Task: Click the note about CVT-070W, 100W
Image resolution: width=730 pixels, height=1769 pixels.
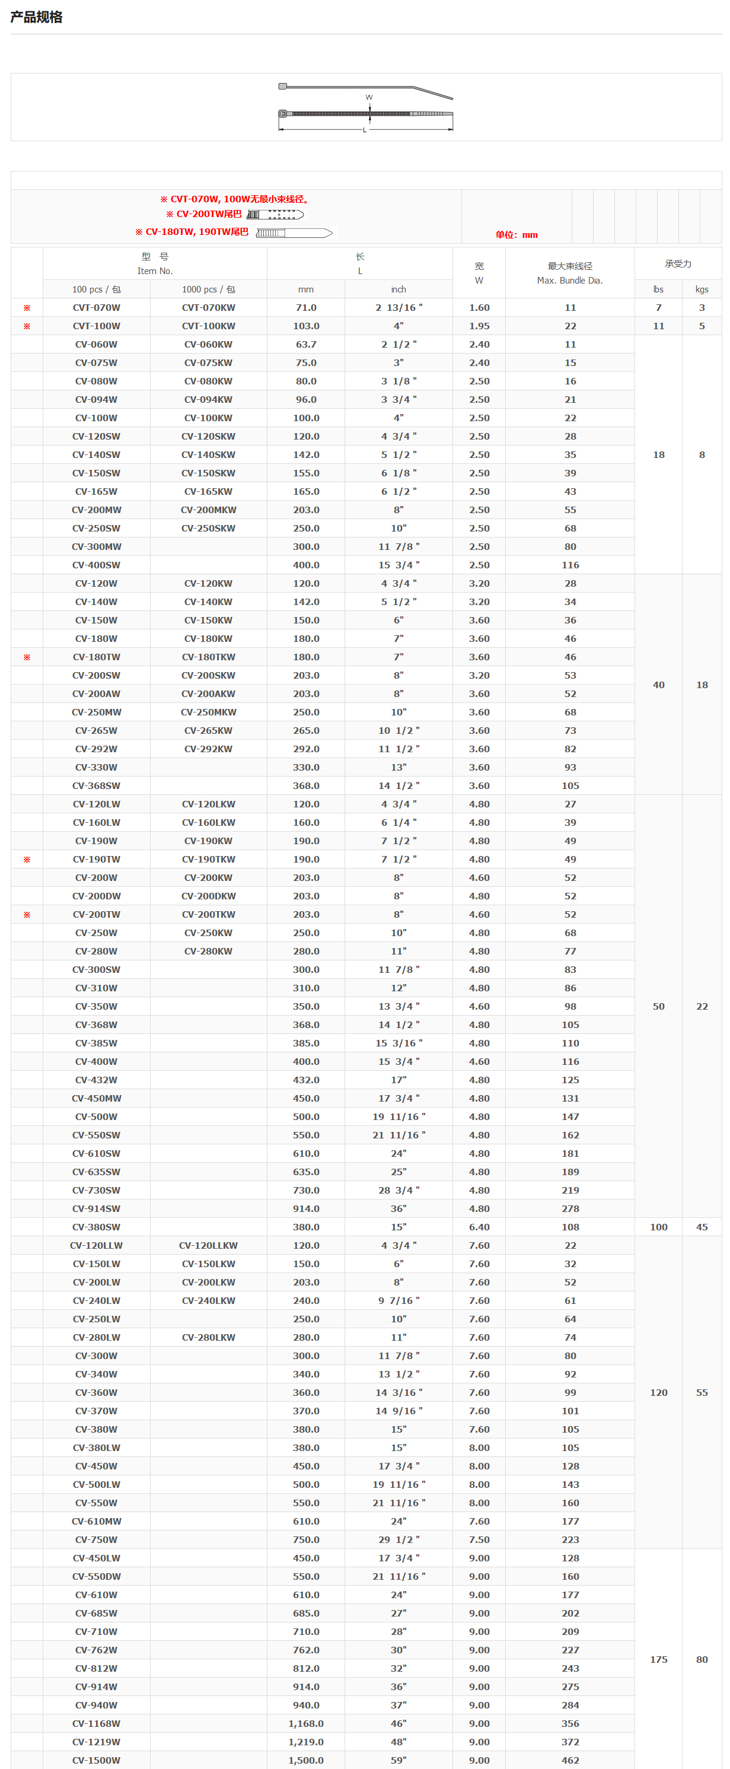Action: coord(235,199)
